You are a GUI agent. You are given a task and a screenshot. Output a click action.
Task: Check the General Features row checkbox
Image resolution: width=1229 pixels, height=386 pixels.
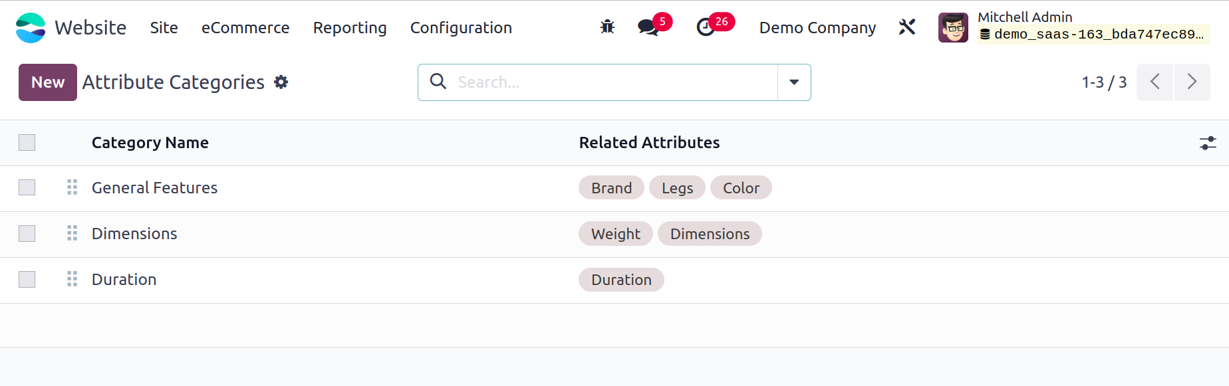(27, 188)
